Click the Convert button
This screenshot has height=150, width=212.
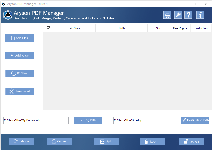coord(60,141)
